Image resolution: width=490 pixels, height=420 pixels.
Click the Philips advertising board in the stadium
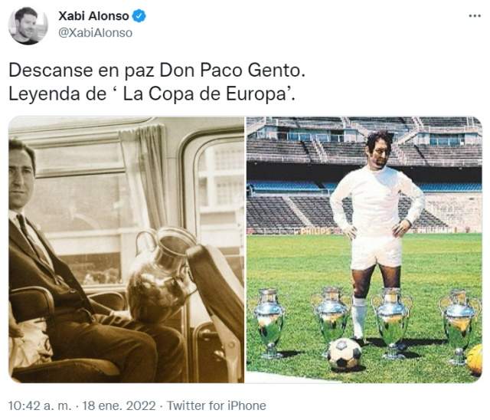coord(315,231)
